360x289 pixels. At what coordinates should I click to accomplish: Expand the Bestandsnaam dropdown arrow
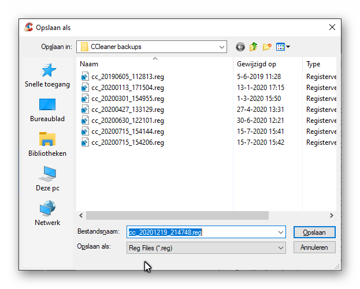[x=281, y=232]
